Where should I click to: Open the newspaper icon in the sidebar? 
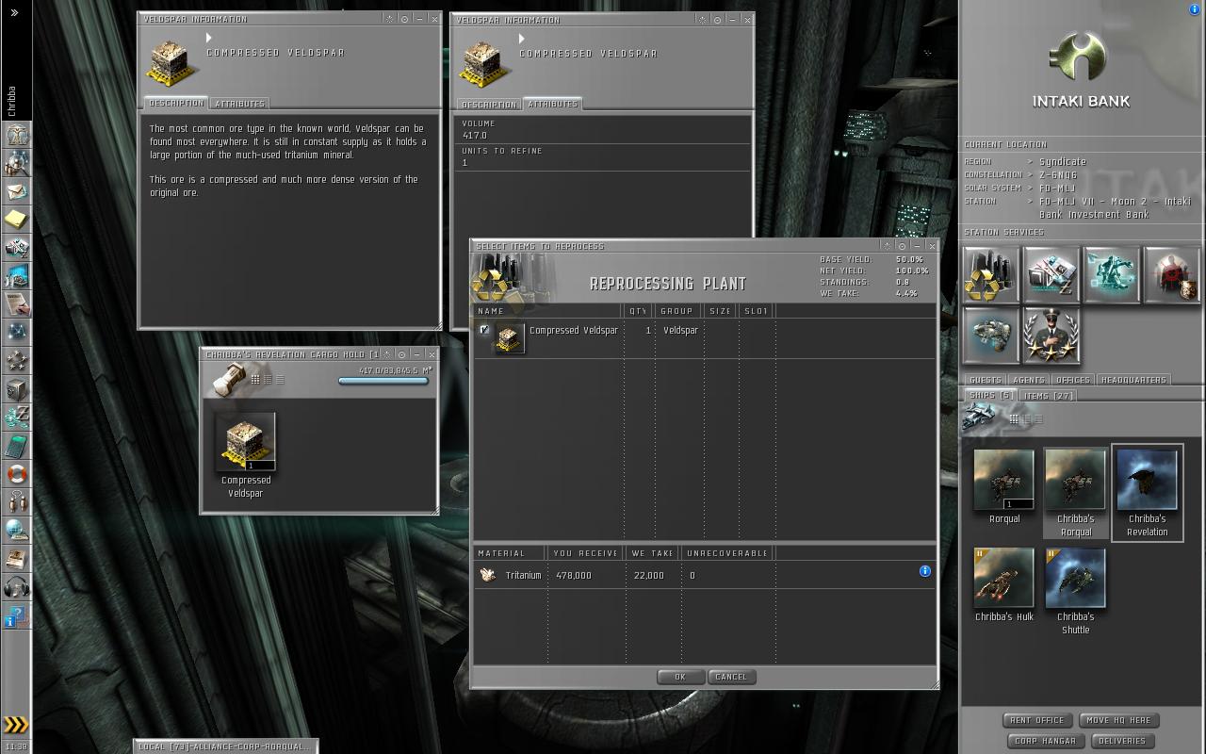coord(17,560)
